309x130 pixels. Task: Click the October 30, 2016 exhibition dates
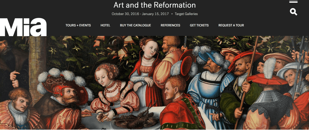tap(140, 14)
